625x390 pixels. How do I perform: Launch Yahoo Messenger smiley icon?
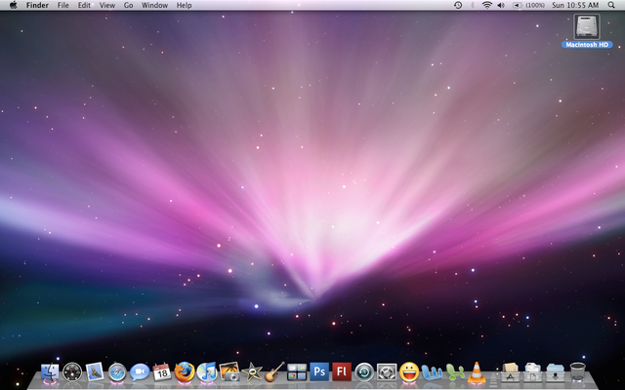[409, 371]
